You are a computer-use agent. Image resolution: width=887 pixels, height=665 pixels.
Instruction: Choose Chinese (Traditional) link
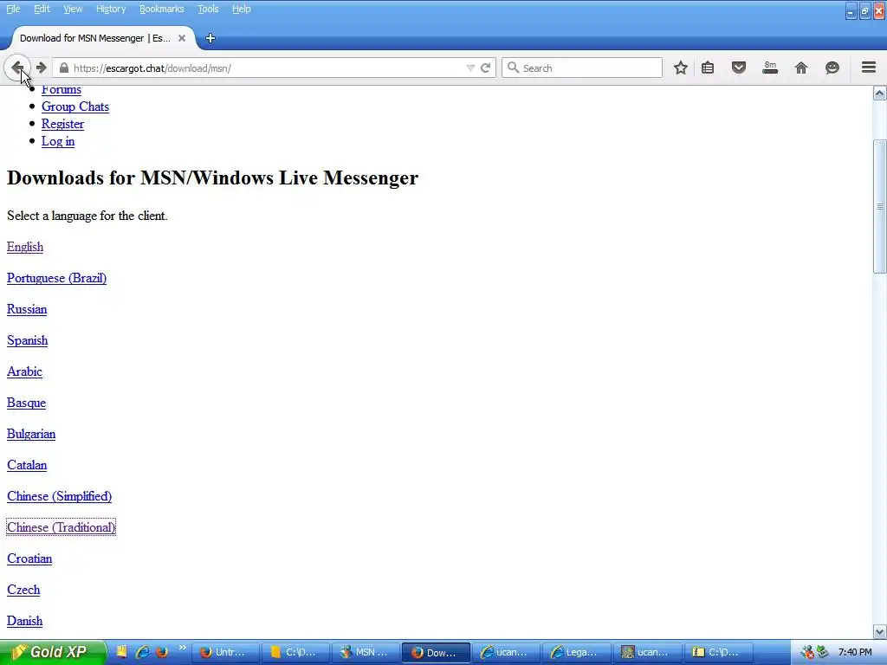point(62,527)
